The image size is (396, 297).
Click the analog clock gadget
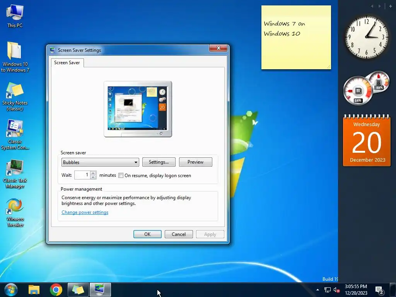367,37
